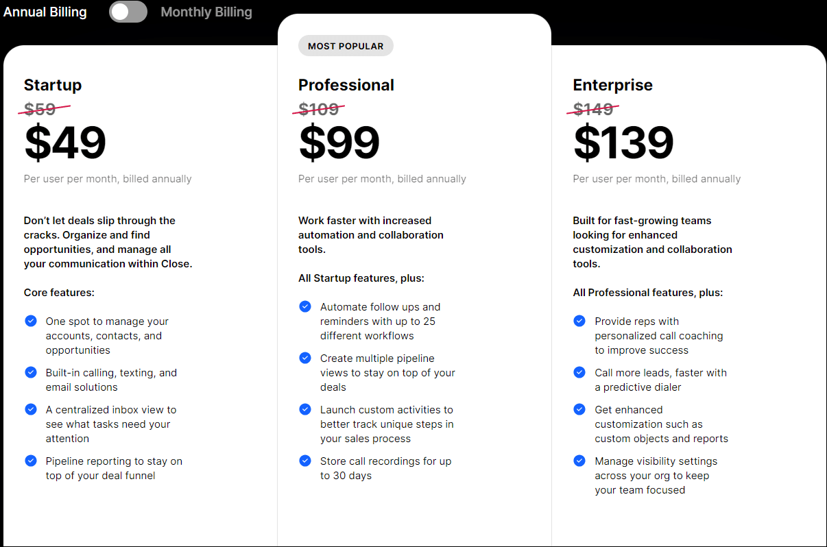The width and height of the screenshot is (827, 547).
Task: Select the Monthly Billing label
Action: coord(206,12)
